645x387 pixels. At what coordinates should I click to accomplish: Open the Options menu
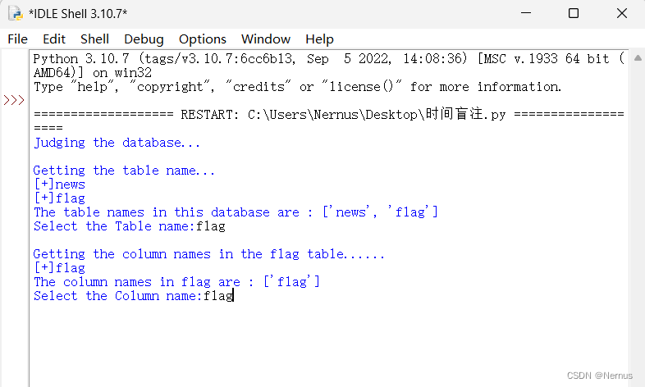203,39
